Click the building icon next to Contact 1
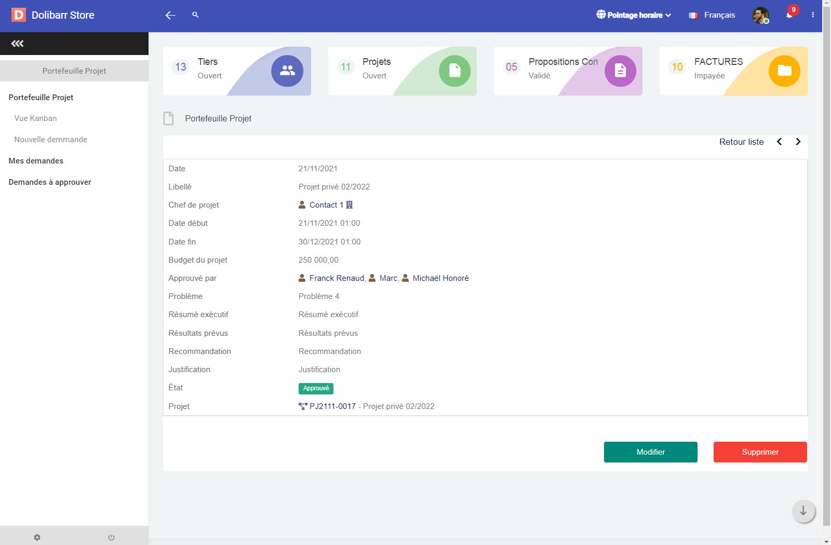The width and height of the screenshot is (831, 545). (x=350, y=205)
